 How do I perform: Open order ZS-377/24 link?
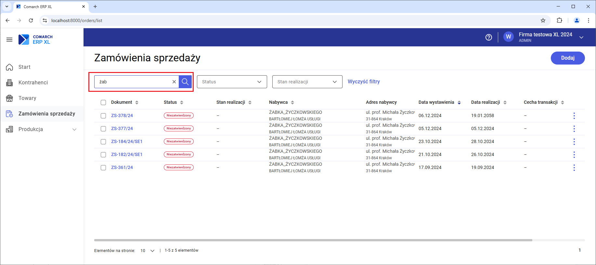(122, 128)
